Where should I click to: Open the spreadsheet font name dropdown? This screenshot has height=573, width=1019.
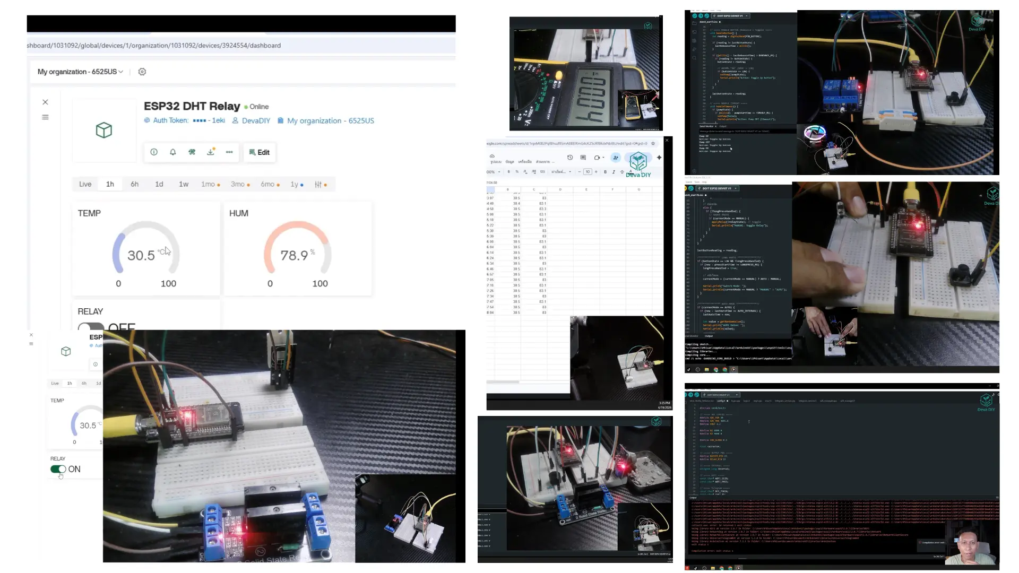click(561, 172)
